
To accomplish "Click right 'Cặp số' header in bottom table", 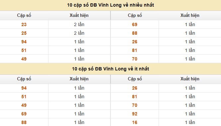I will click(135, 79).
